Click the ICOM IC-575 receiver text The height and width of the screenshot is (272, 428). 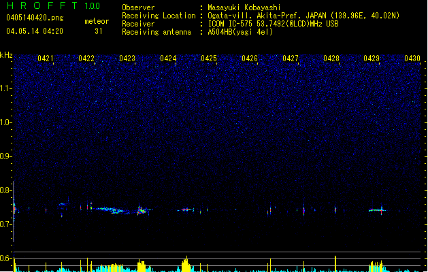(273, 24)
